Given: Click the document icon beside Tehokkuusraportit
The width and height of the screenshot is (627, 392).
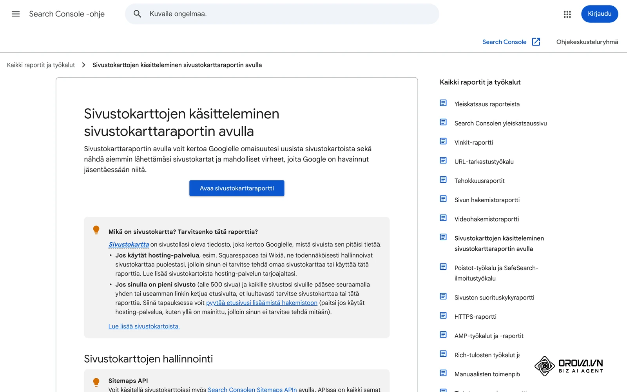Looking at the screenshot, I should [x=443, y=180].
